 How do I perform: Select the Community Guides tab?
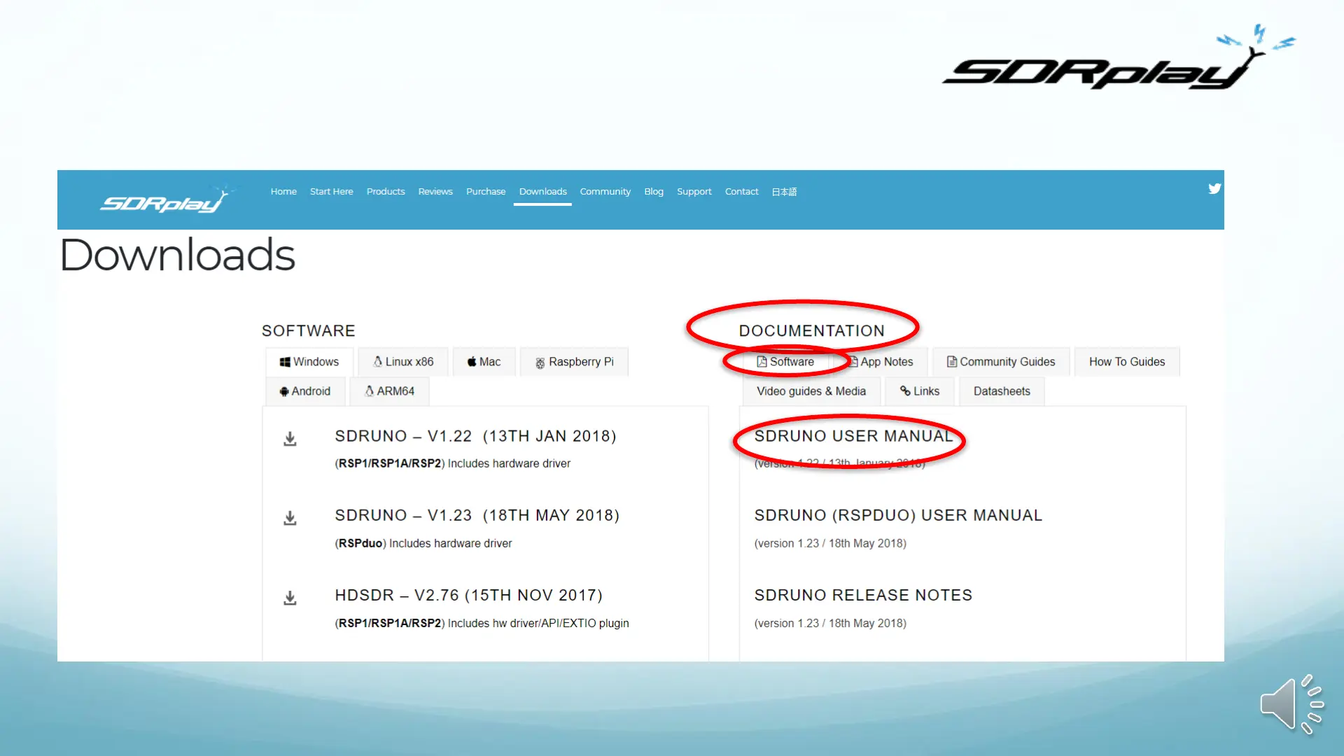click(x=1001, y=362)
